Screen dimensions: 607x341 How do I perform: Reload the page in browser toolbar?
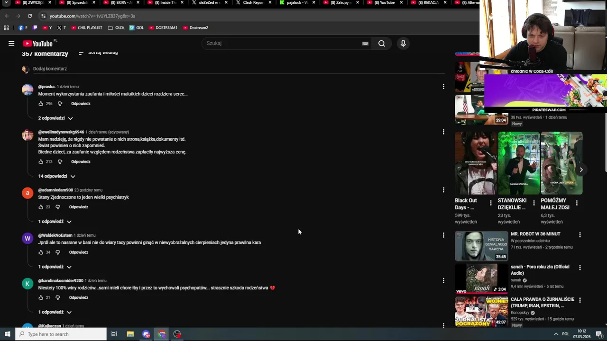[29, 16]
